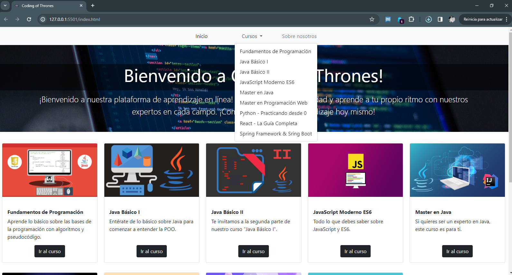The image size is (512, 275).
Task: Open the extensions puzzle icon
Action: coord(411,19)
